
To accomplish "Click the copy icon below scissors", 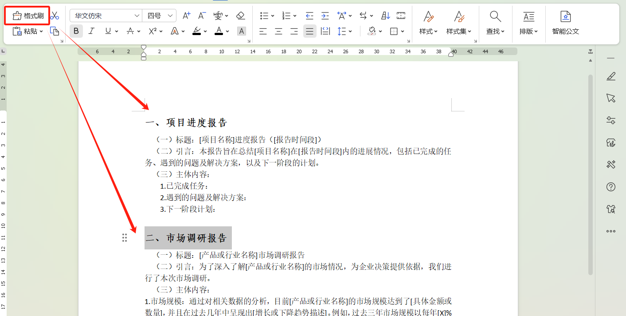I will tap(55, 31).
